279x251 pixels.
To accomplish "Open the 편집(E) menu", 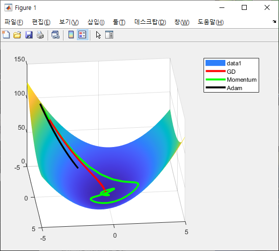I will pyautogui.click(x=41, y=22).
